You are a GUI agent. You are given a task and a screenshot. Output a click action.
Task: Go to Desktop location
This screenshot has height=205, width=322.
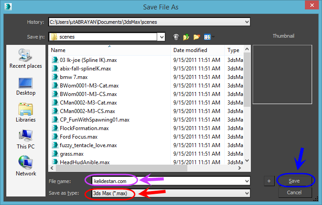[26, 86]
